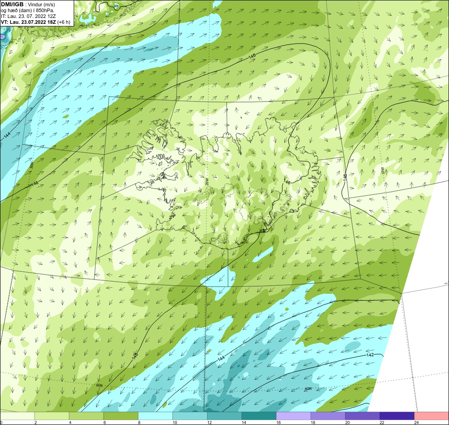Click the legend tick label '2'

(35, 422)
